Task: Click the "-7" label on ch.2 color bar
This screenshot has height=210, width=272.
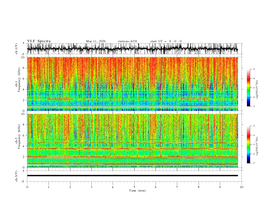Action: [x=253, y=163]
